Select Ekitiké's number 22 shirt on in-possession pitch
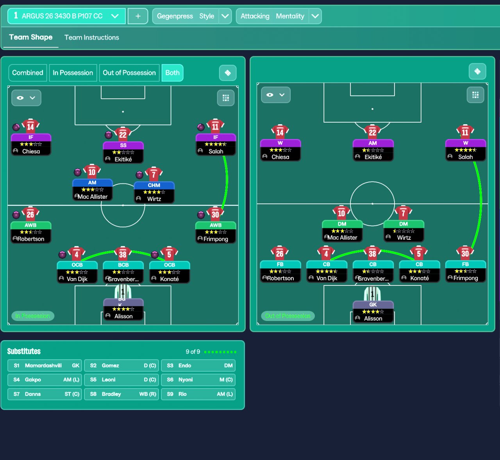 point(123,134)
